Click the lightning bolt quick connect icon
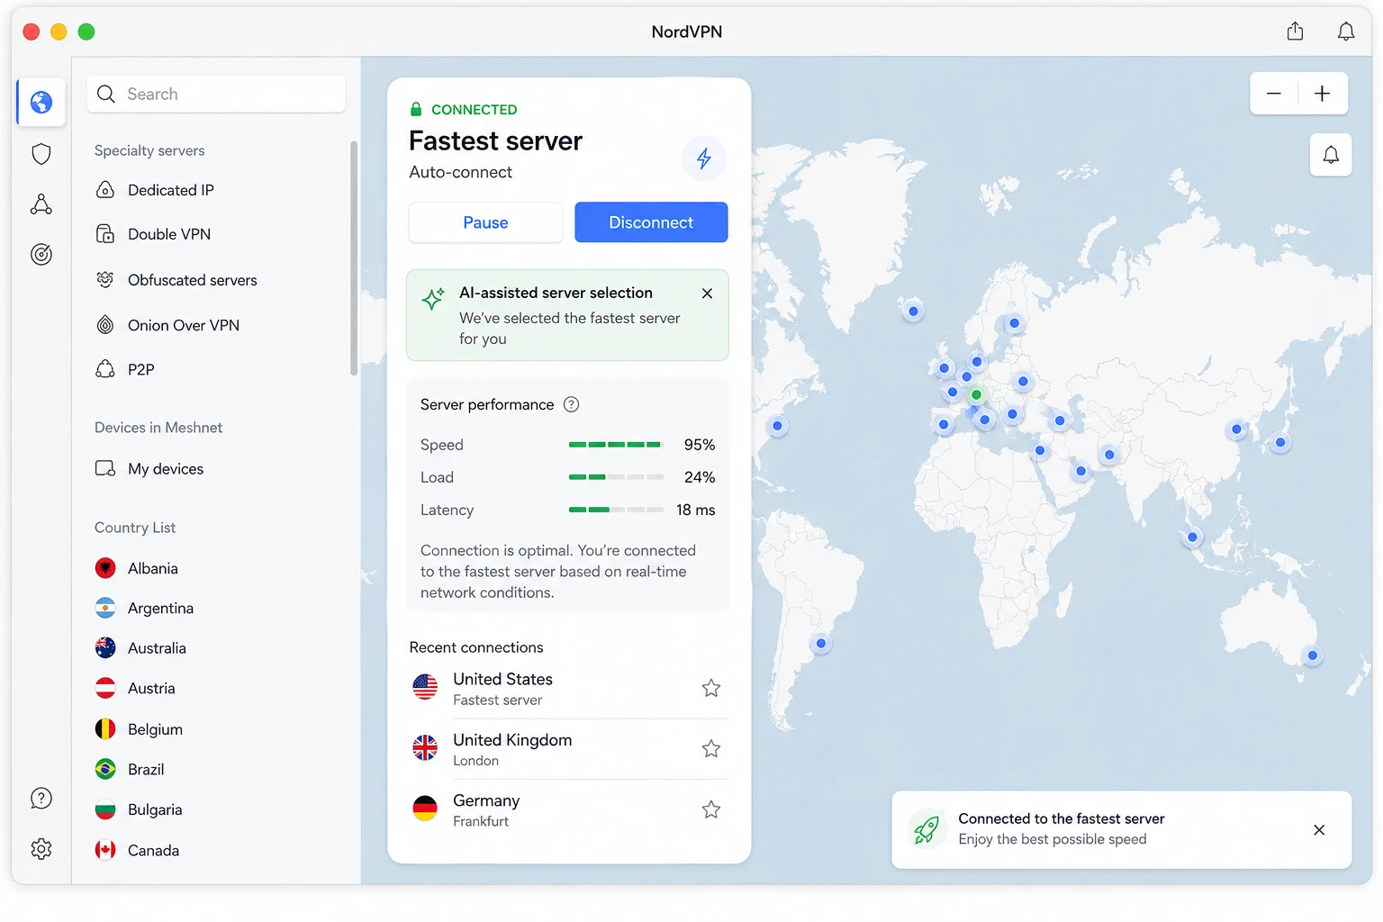 click(x=704, y=158)
